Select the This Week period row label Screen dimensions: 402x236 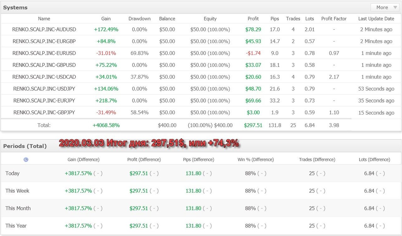click(17, 191)
